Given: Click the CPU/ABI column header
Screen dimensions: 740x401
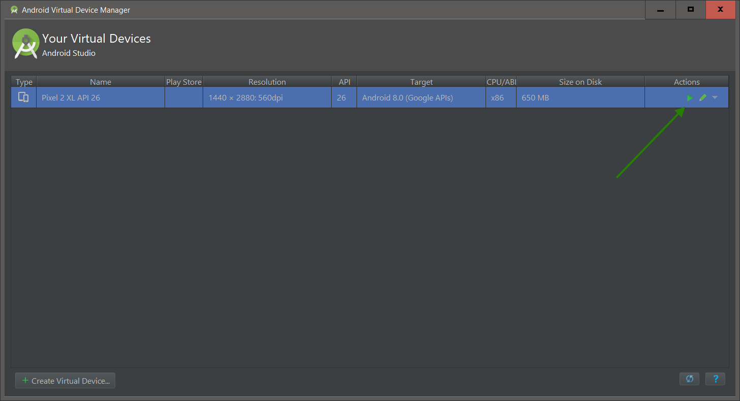Looking at the screenshot, I should click(501, 82).
